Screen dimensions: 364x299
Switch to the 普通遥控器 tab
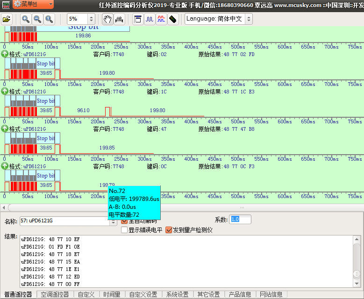coord(18,294)
